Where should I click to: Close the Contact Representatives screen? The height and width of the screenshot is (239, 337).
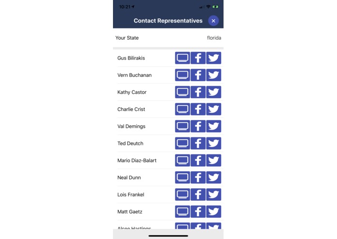(x=213, y=21)
